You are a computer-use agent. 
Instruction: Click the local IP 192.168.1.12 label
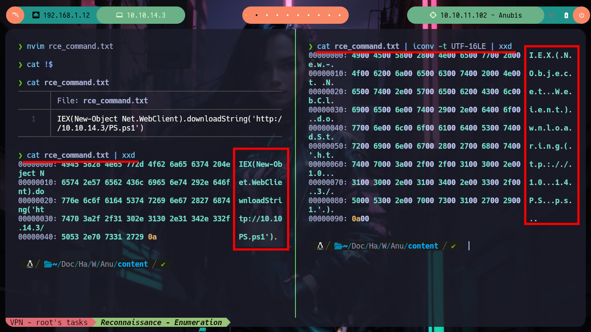(x=67, y=15)
